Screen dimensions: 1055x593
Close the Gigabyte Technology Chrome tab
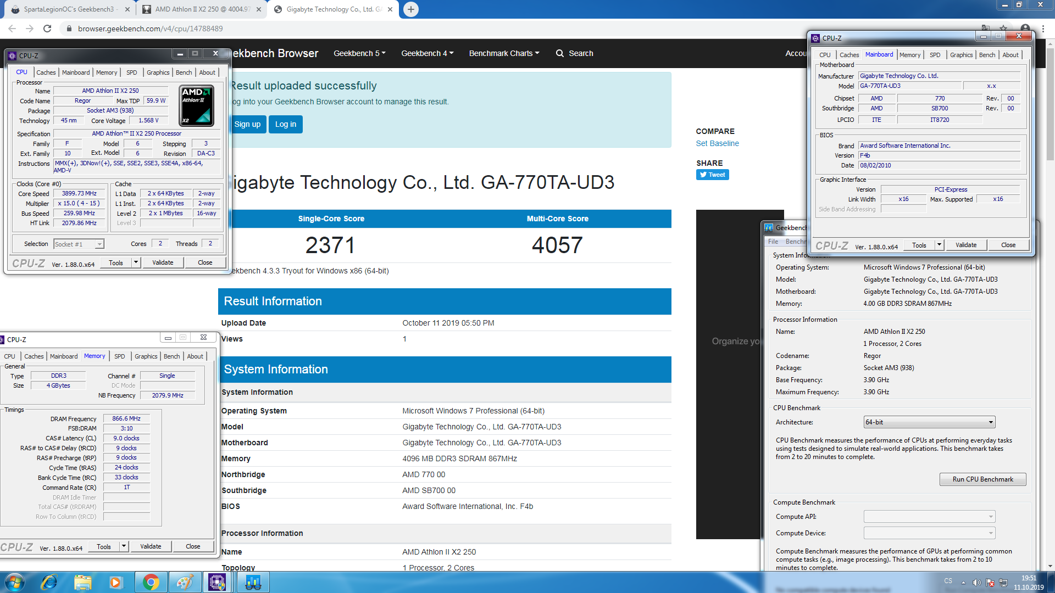point(390,9)
